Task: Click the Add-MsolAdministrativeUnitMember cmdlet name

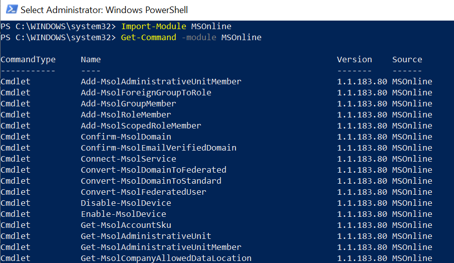Action: tap(161, 82)
